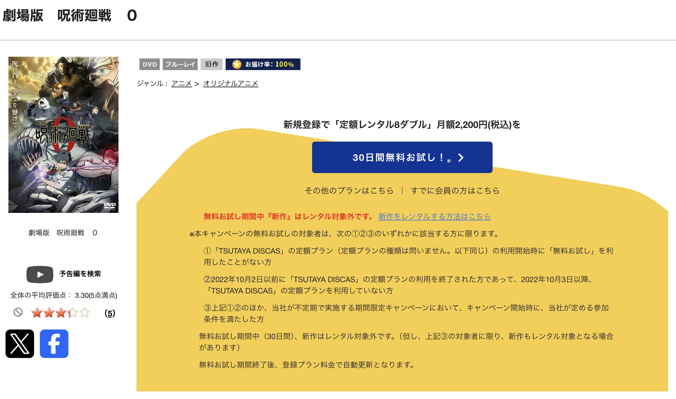676x399 pixels.
Task: Open 新作をレンタルする方法はこちら link
Action: coord(434,217)
